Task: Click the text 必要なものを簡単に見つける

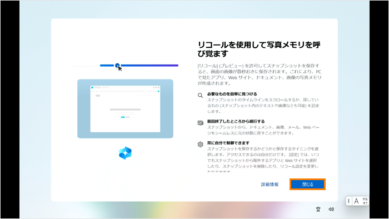Action: [232, 94]
